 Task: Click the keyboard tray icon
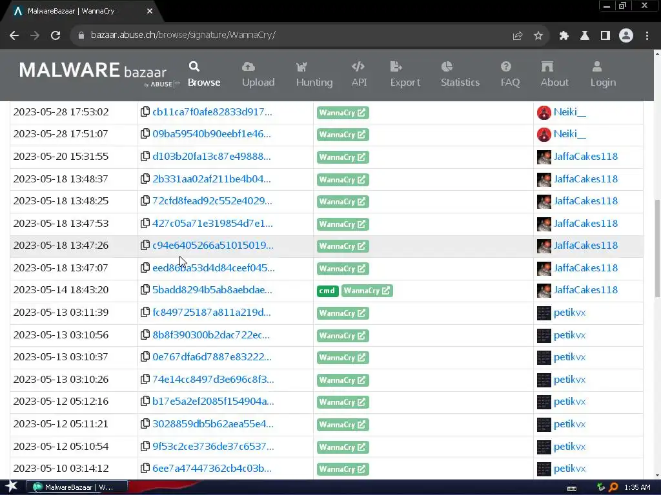click(572, 489)
